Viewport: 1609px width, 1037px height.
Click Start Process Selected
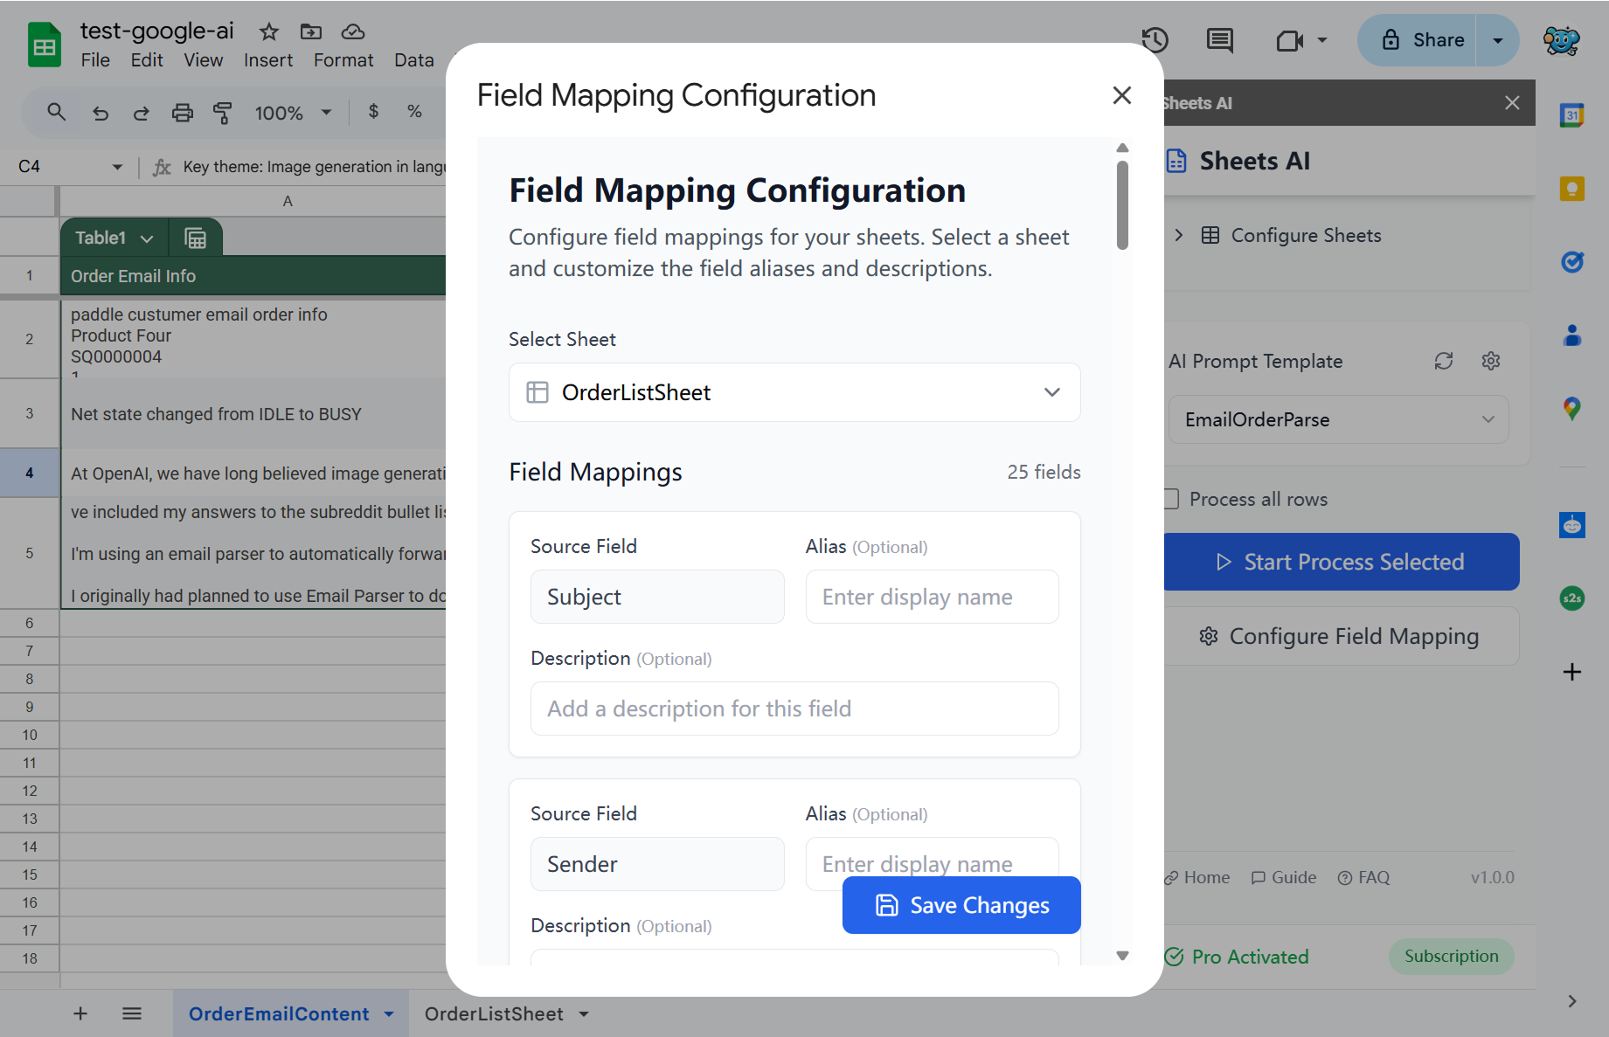point(1342,562)
